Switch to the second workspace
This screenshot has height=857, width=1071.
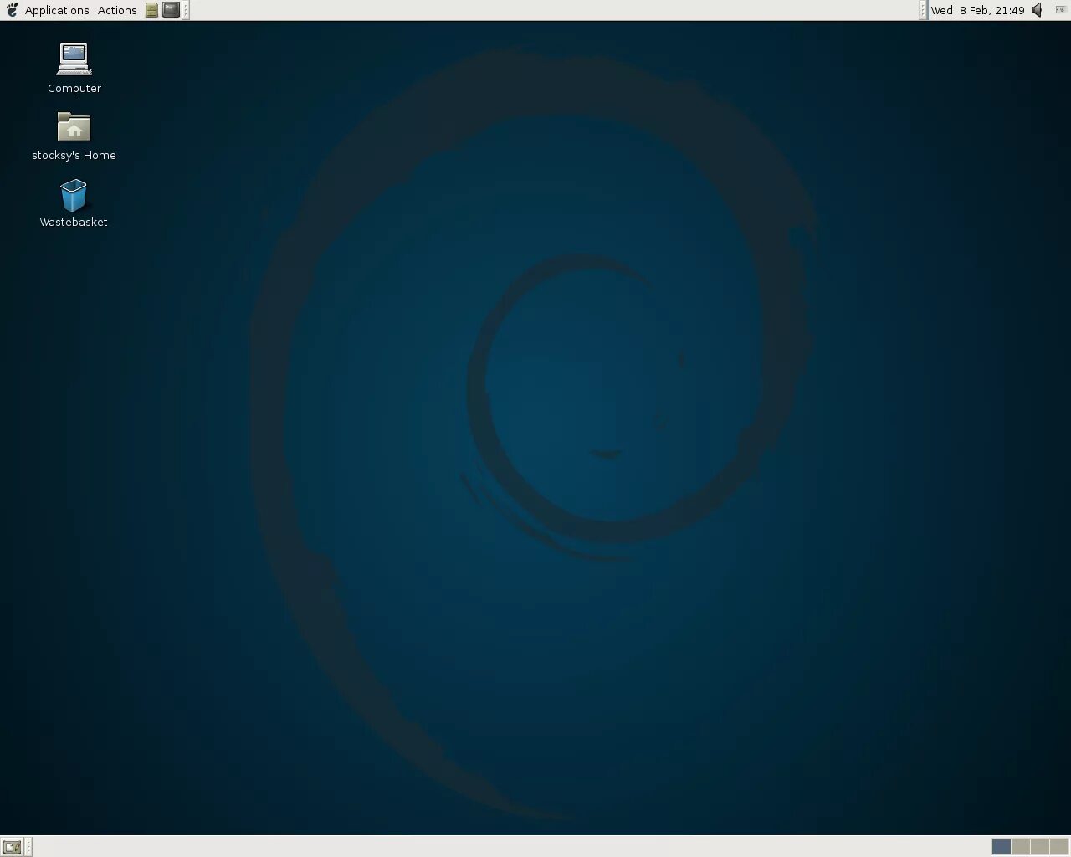[1021, 847]
